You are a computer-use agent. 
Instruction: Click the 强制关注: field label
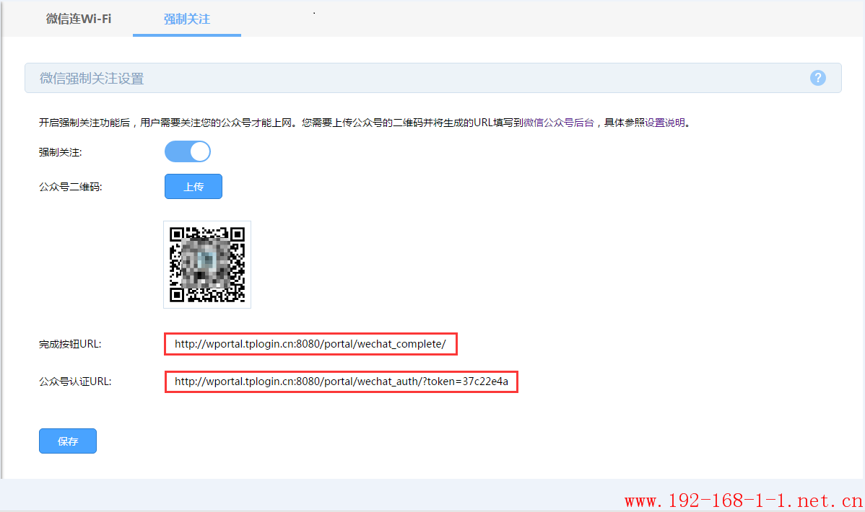pyautogui.click(x=60, y=152)
